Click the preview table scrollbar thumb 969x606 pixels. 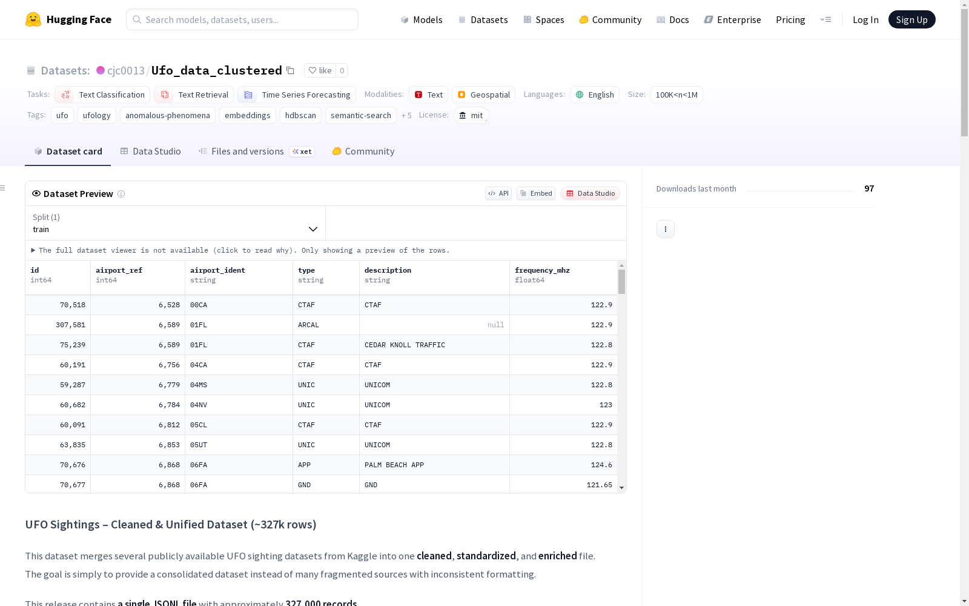click(x=621, y=282)
